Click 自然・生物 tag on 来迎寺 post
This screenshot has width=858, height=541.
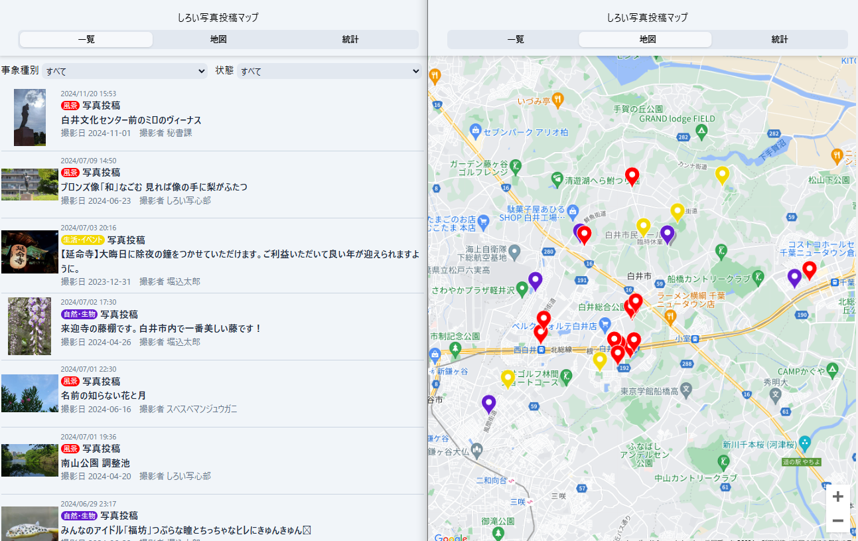click(x=80, y=314)
